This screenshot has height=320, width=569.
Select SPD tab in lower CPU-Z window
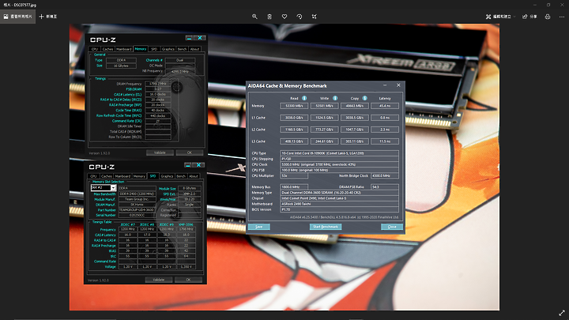(x=153, y=175)
